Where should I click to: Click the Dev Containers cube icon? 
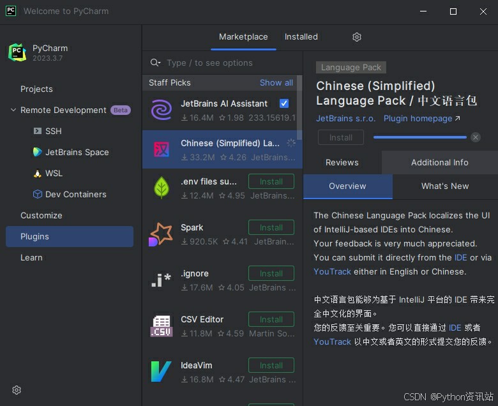(38, 194)
